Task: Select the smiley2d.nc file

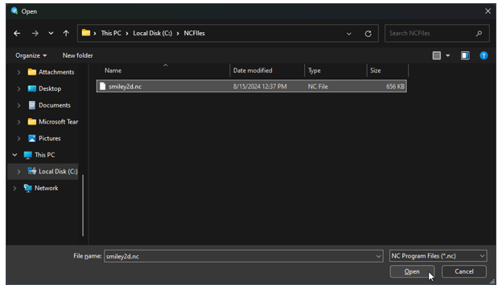Action: pyautogui.click(x=252, y=87)
